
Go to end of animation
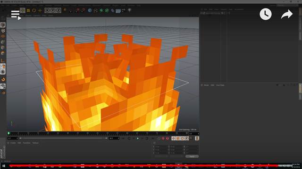point(153,138)
